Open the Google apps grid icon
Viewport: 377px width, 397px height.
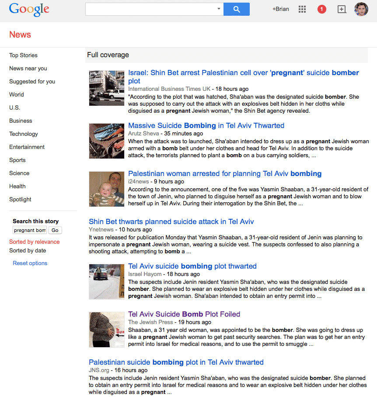coord(302,9)
